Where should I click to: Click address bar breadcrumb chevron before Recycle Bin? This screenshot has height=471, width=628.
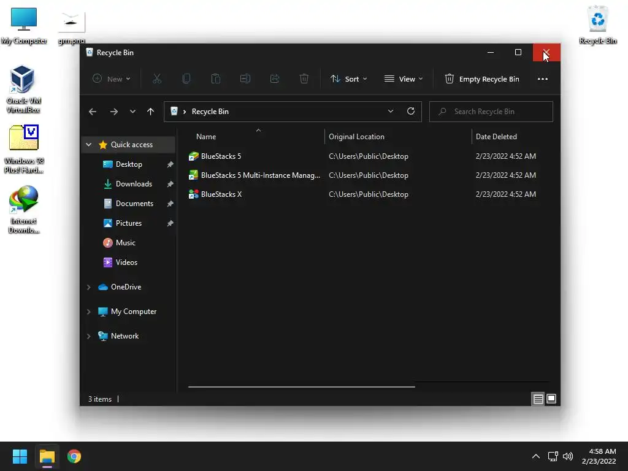click(x=184, y=112)
